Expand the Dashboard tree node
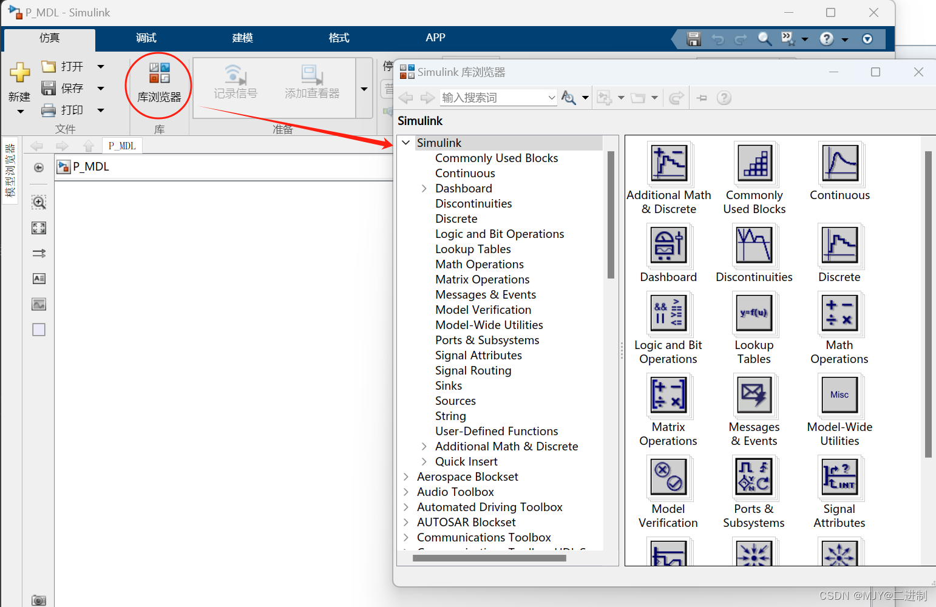 (x=424, y=188)
